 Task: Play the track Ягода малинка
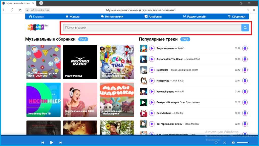pos(152,48)
